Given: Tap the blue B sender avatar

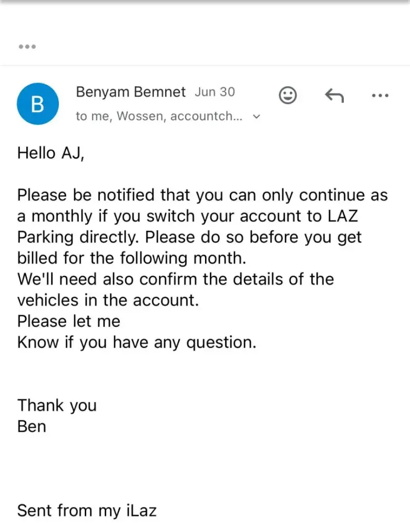Looking at the screenshot, I should point(37,104).
